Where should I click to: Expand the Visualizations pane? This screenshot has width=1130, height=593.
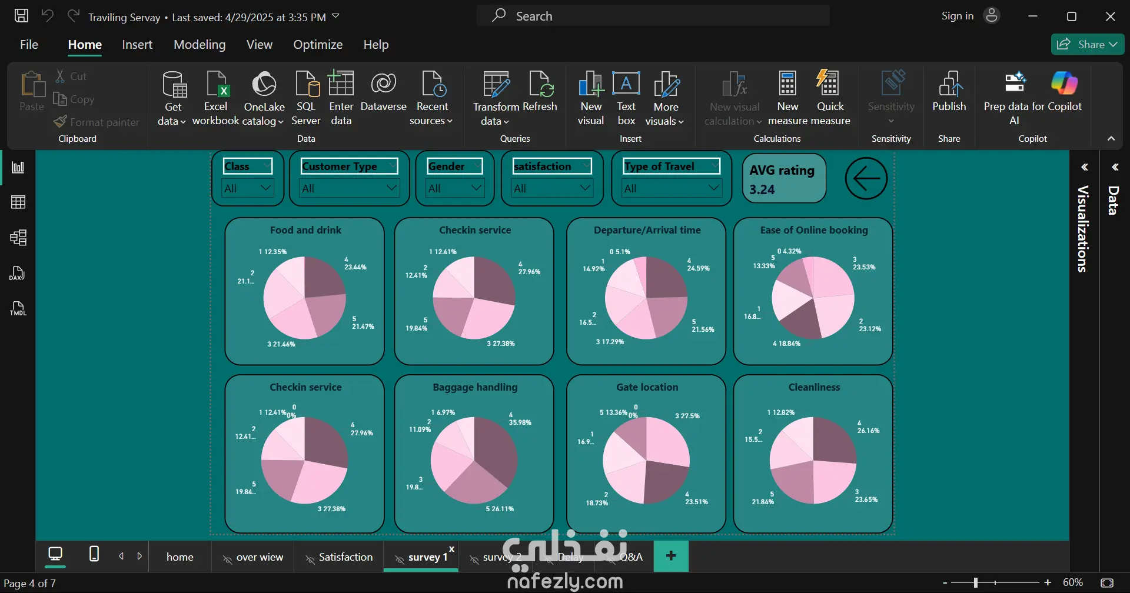pyautogui.click(x=1084, y=168)
